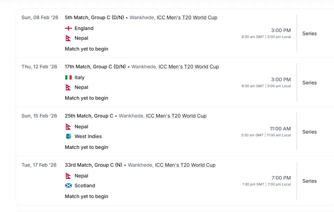This screenshot has width=334, height=212.
Task: Click Series button for Nepal vs Scotland
Action: (310, 181)
